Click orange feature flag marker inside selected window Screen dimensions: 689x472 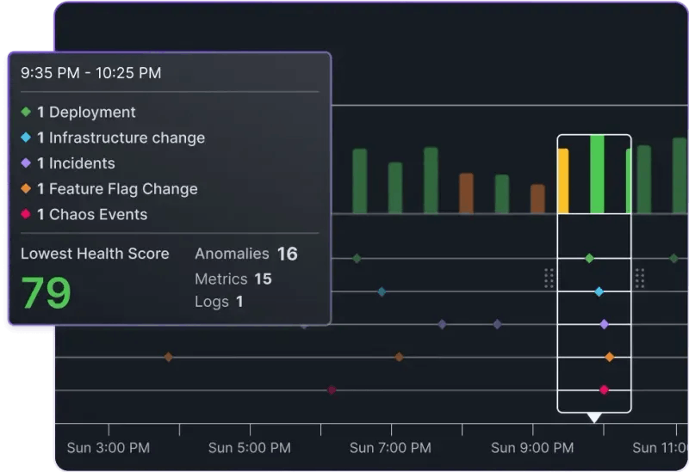pos(609,357)
